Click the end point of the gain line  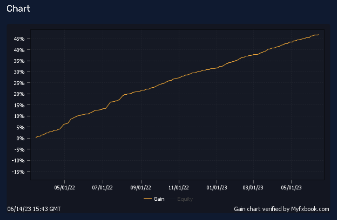click(x=318, y=34)
